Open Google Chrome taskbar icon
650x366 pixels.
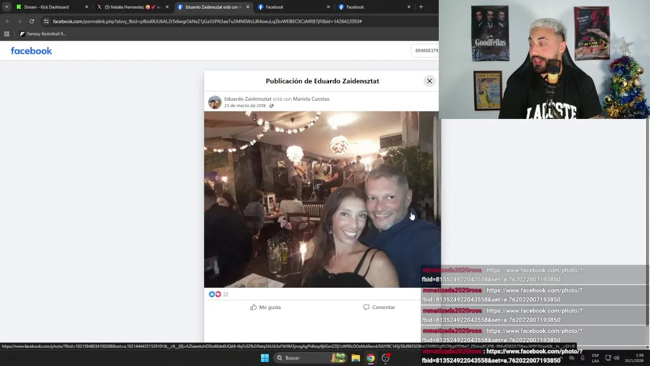point(371,358)
